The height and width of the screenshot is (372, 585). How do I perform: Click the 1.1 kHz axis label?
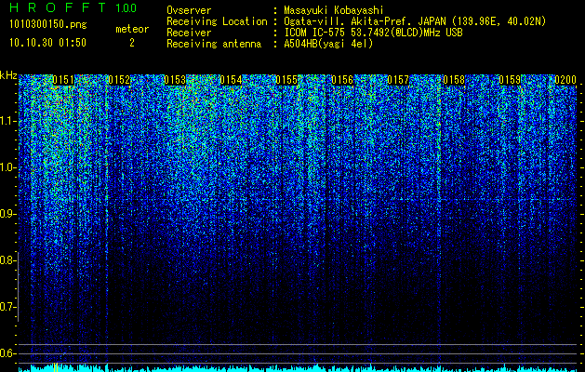point(8,121)
